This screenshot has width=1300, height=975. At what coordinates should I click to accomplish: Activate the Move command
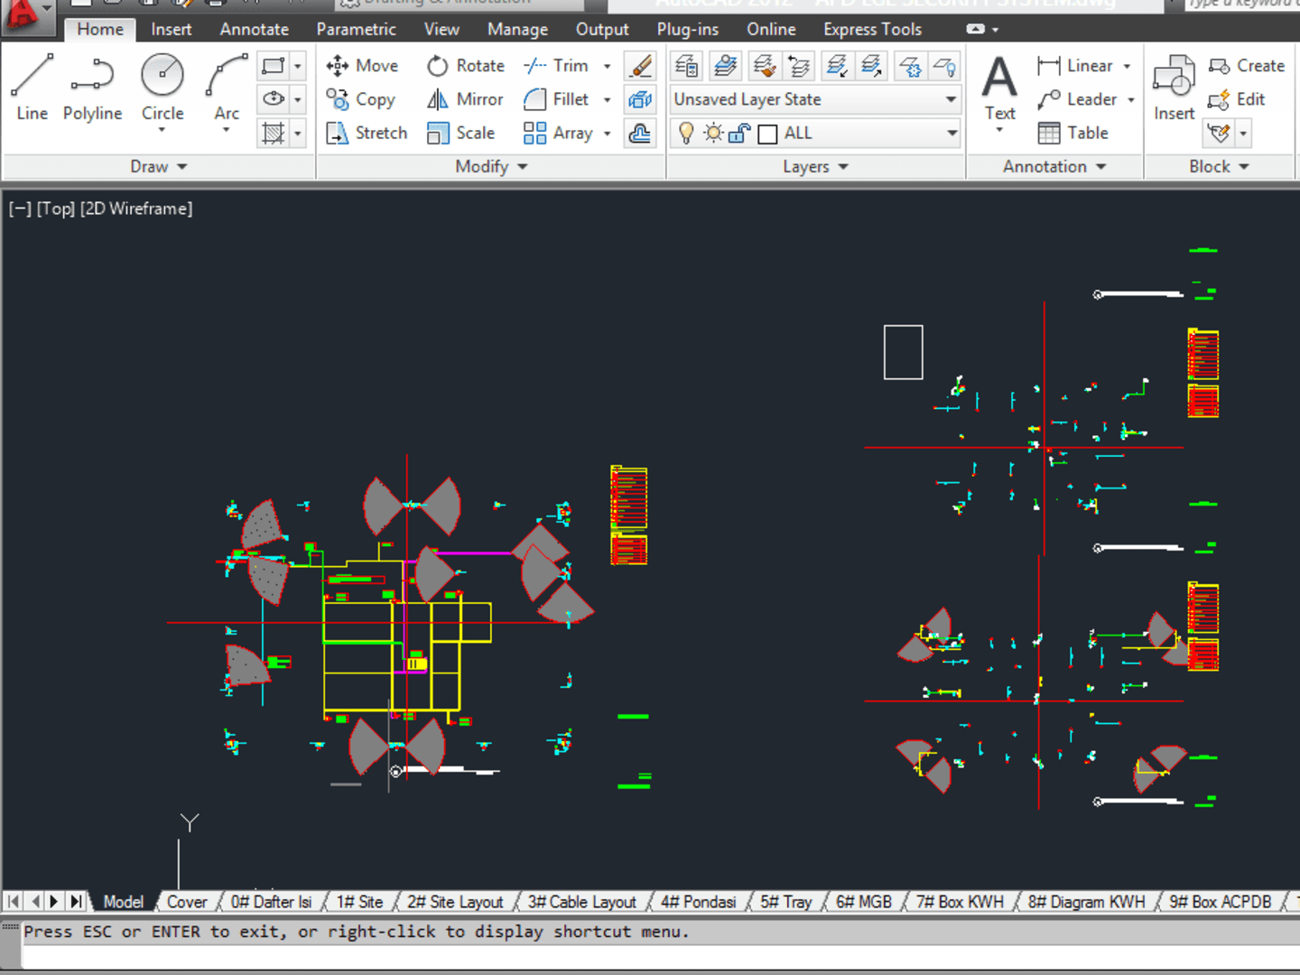click(x=362, y=66)
